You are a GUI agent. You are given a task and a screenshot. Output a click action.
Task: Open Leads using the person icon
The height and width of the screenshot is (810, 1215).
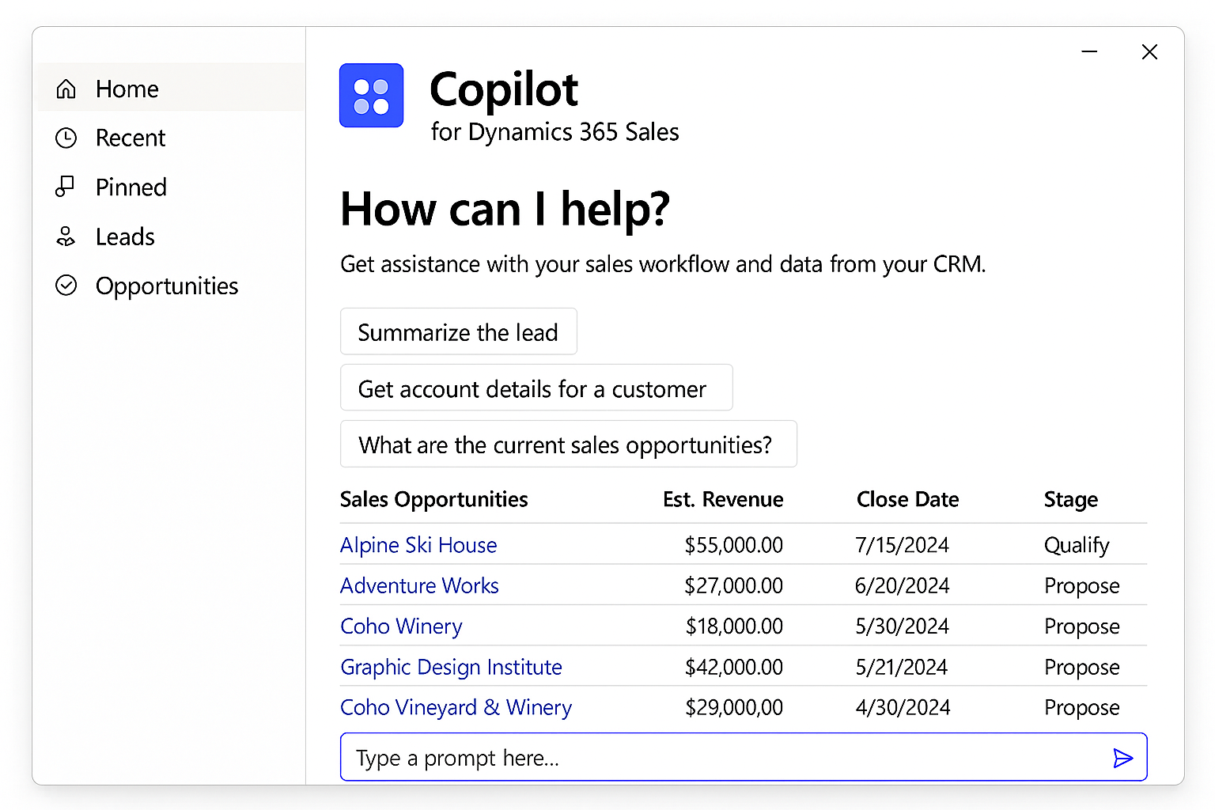click(x=66, y=236)
